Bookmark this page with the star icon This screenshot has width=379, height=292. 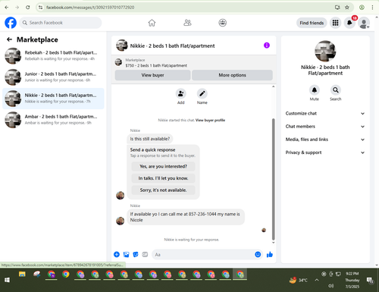pos(347,8)
